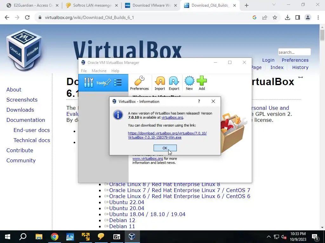The height and width of the screenshot is (243, 325).
Task: Open About in the website sidebar
Action: pyautogui.click(x=14, y=90)
